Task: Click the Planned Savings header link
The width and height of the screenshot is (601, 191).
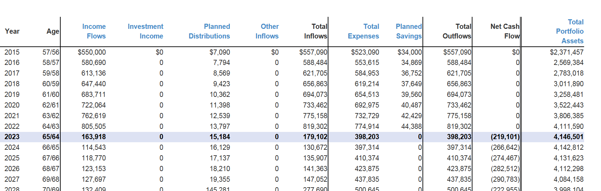Action: [x=409, y=31]
